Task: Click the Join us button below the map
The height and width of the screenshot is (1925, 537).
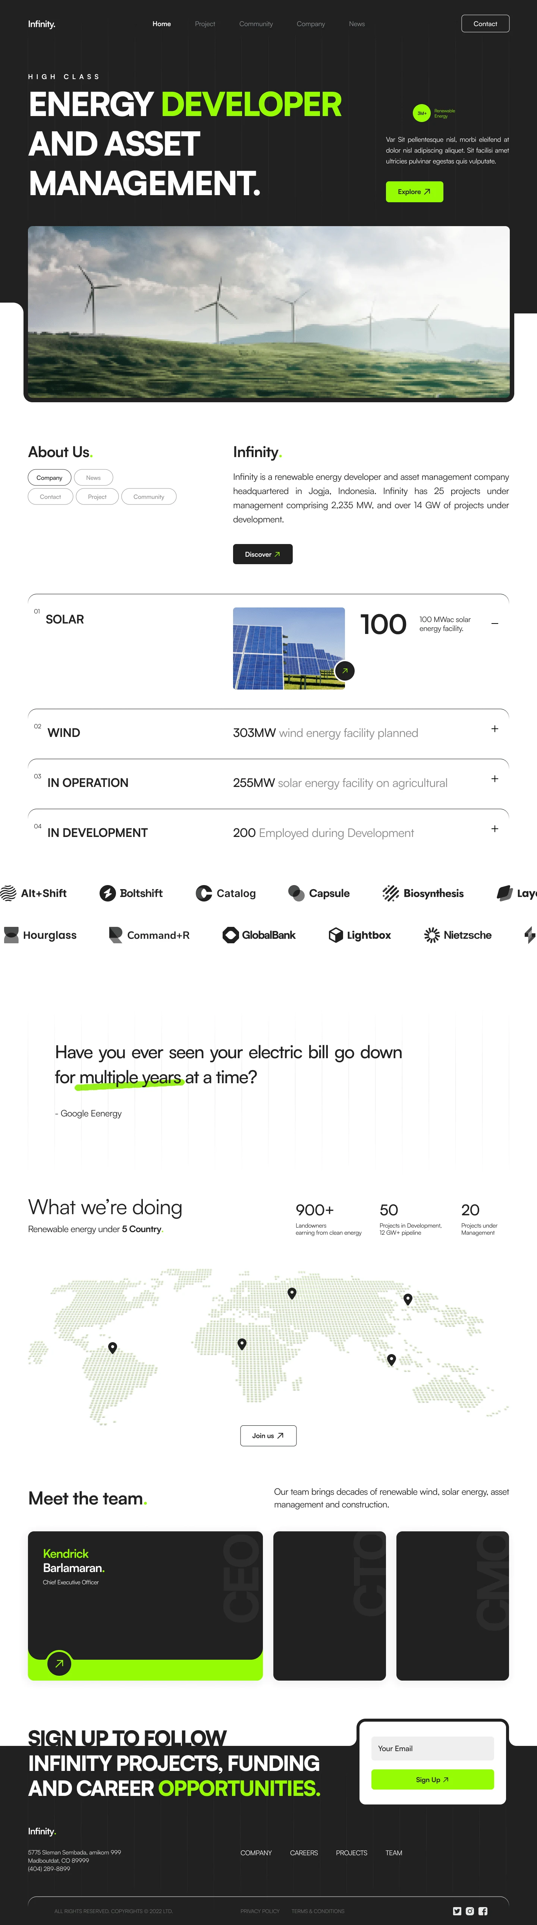Action: coord(268,1435)
